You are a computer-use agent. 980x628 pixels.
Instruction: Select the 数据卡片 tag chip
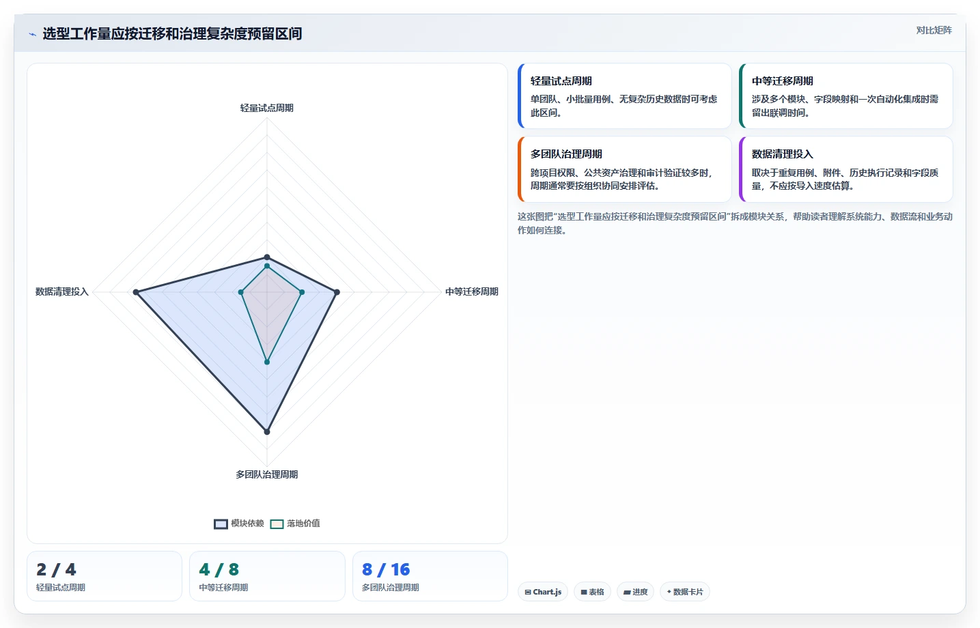pos(684,592)
